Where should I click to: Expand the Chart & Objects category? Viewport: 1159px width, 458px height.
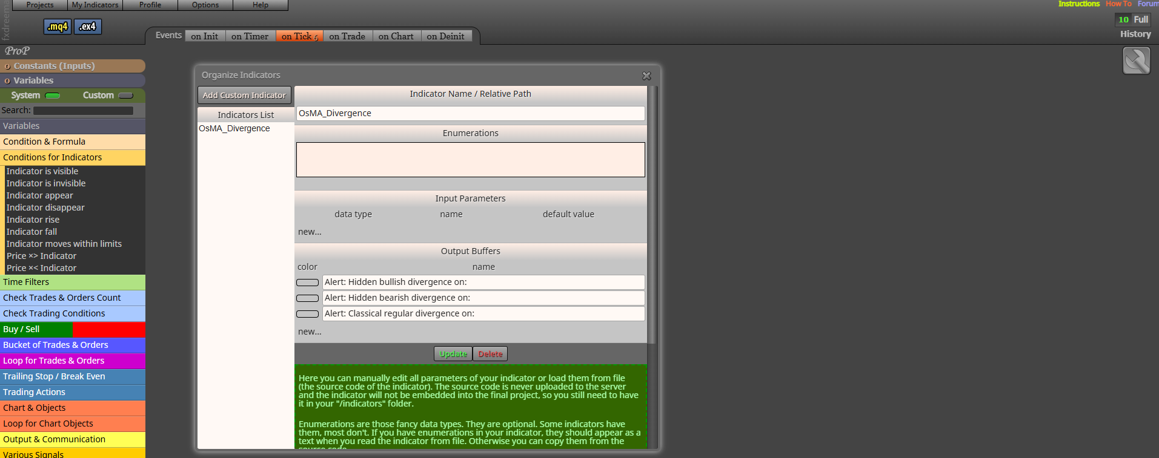click(x=73, y=408)
